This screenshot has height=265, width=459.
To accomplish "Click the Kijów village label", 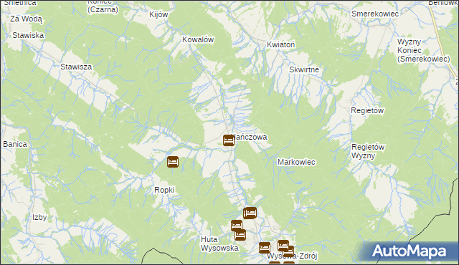I will click(x=158, y=14).
